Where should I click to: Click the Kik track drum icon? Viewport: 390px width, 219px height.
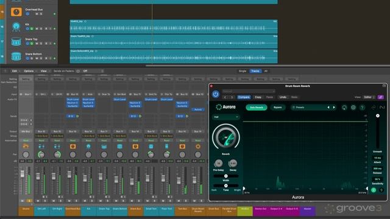point(16,27)
